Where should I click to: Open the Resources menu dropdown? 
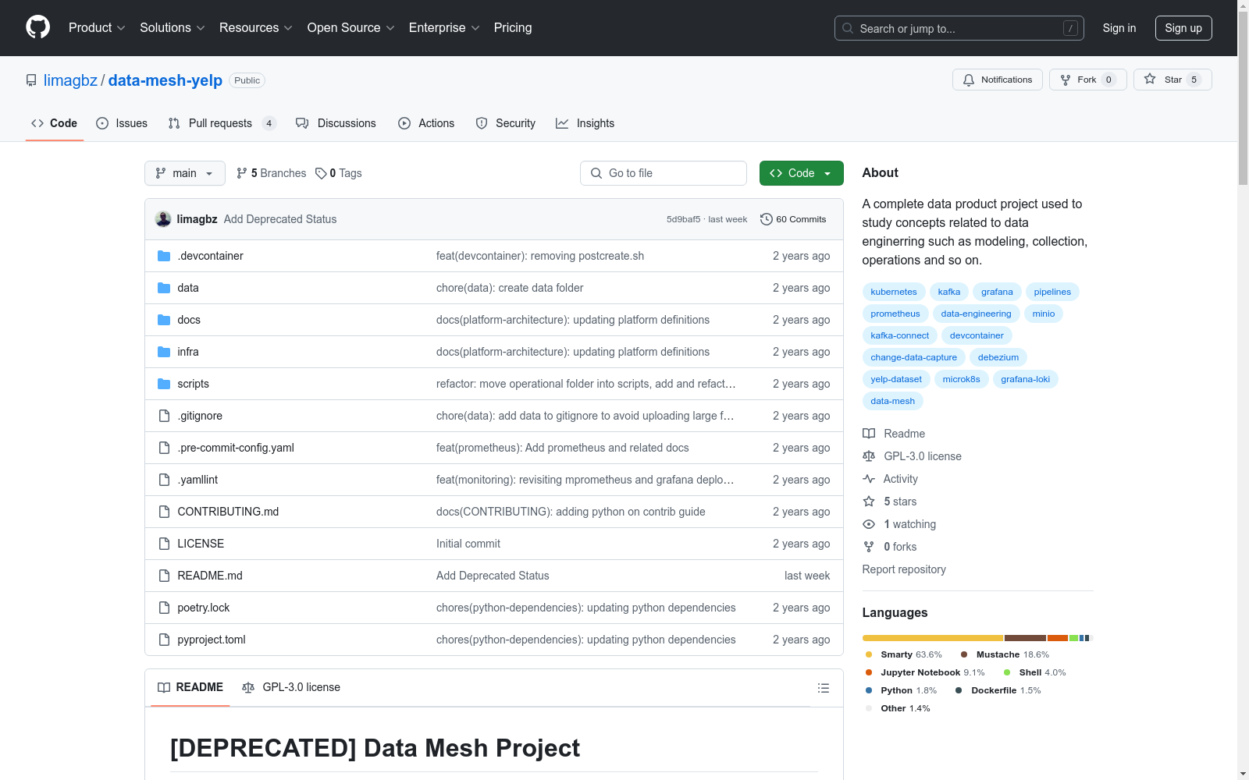pyautogui.click(x=256, y=28)
